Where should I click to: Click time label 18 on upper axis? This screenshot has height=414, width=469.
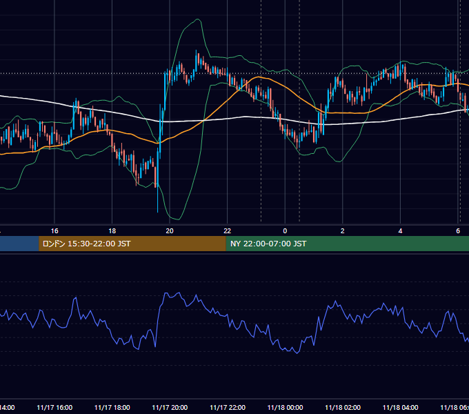point(112,231)
